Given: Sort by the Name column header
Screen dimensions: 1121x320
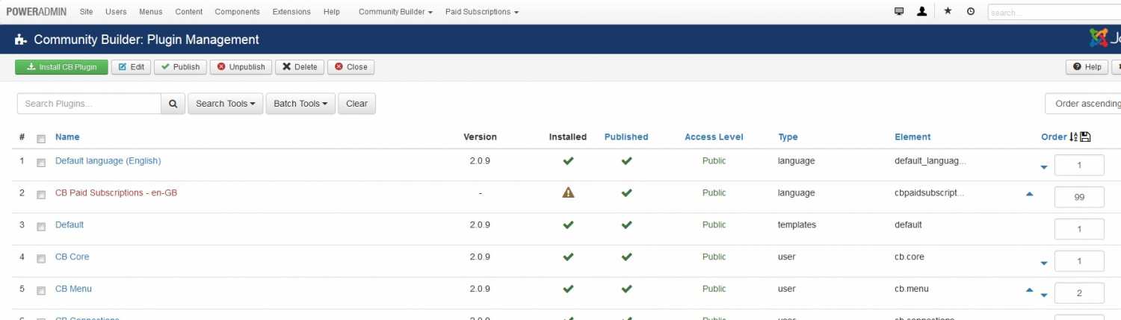Looking at the screenshot, I should pos(67,137).
